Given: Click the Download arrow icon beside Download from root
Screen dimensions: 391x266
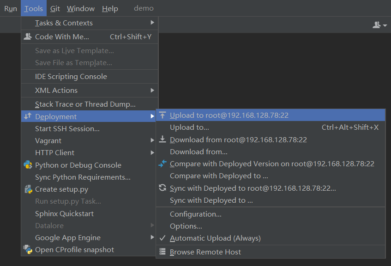Looking at the screenshot, I should pyautogui.click(x=162, y=139).
